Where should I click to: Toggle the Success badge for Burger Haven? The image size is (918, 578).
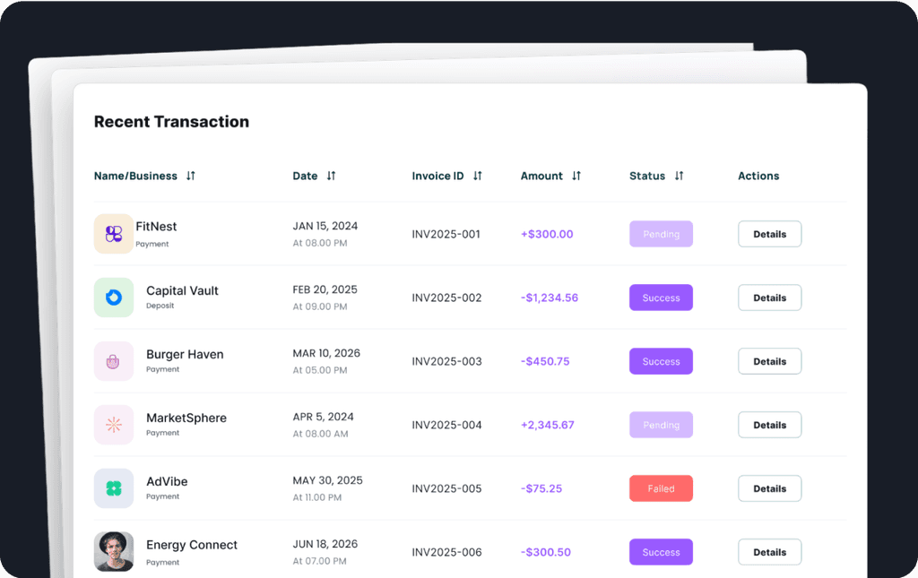(x=661, y=360)
